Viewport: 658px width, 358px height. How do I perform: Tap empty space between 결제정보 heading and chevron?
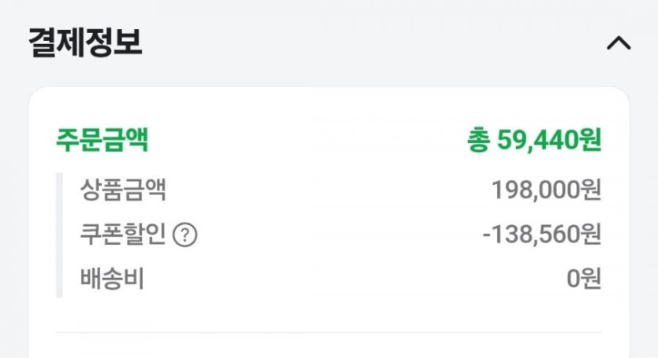370,43
